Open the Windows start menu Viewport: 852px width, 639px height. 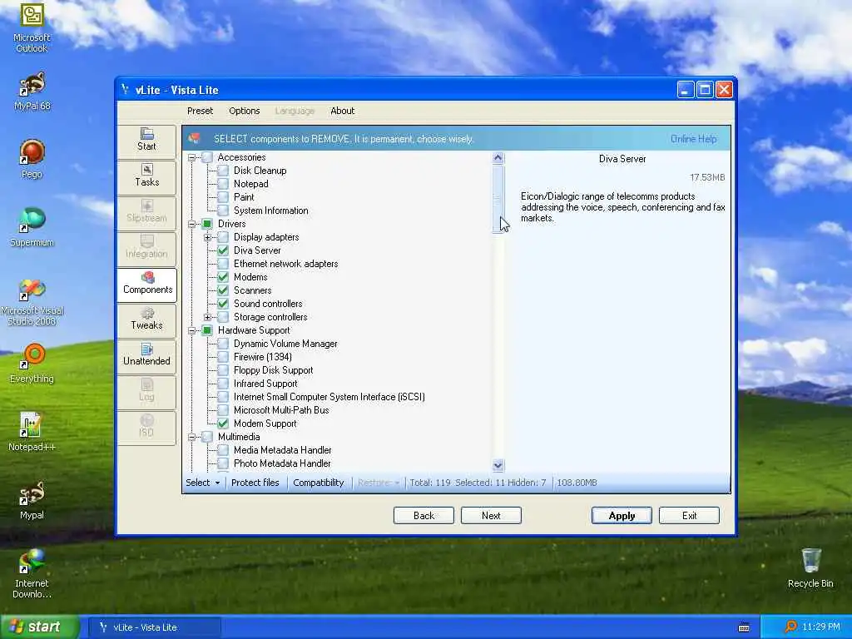40,627
